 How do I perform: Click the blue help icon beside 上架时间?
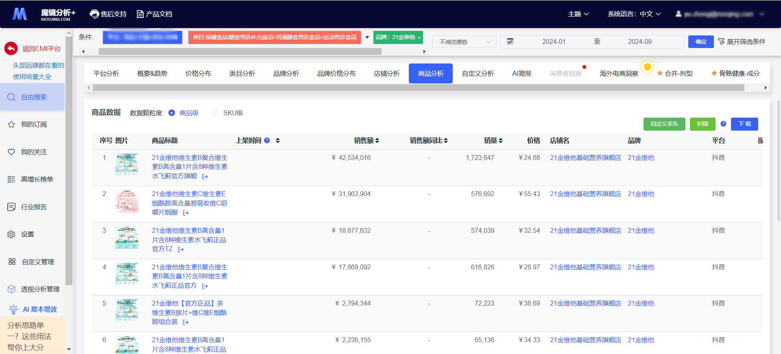pos(267,140)
